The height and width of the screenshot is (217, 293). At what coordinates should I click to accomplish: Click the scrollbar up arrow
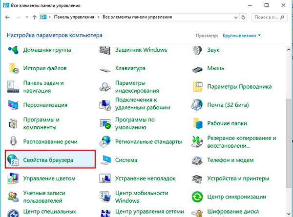(288, 50)
